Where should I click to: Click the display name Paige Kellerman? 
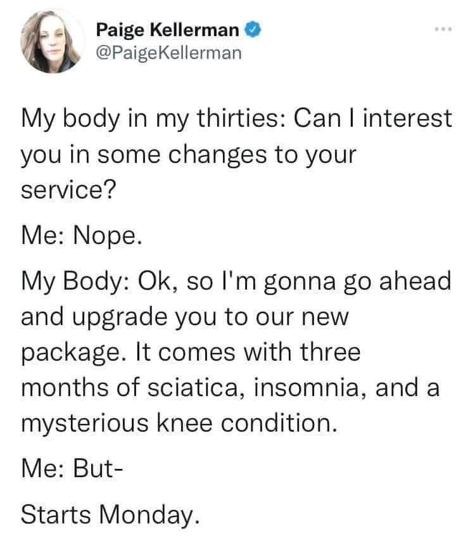[x=168, y=29]
